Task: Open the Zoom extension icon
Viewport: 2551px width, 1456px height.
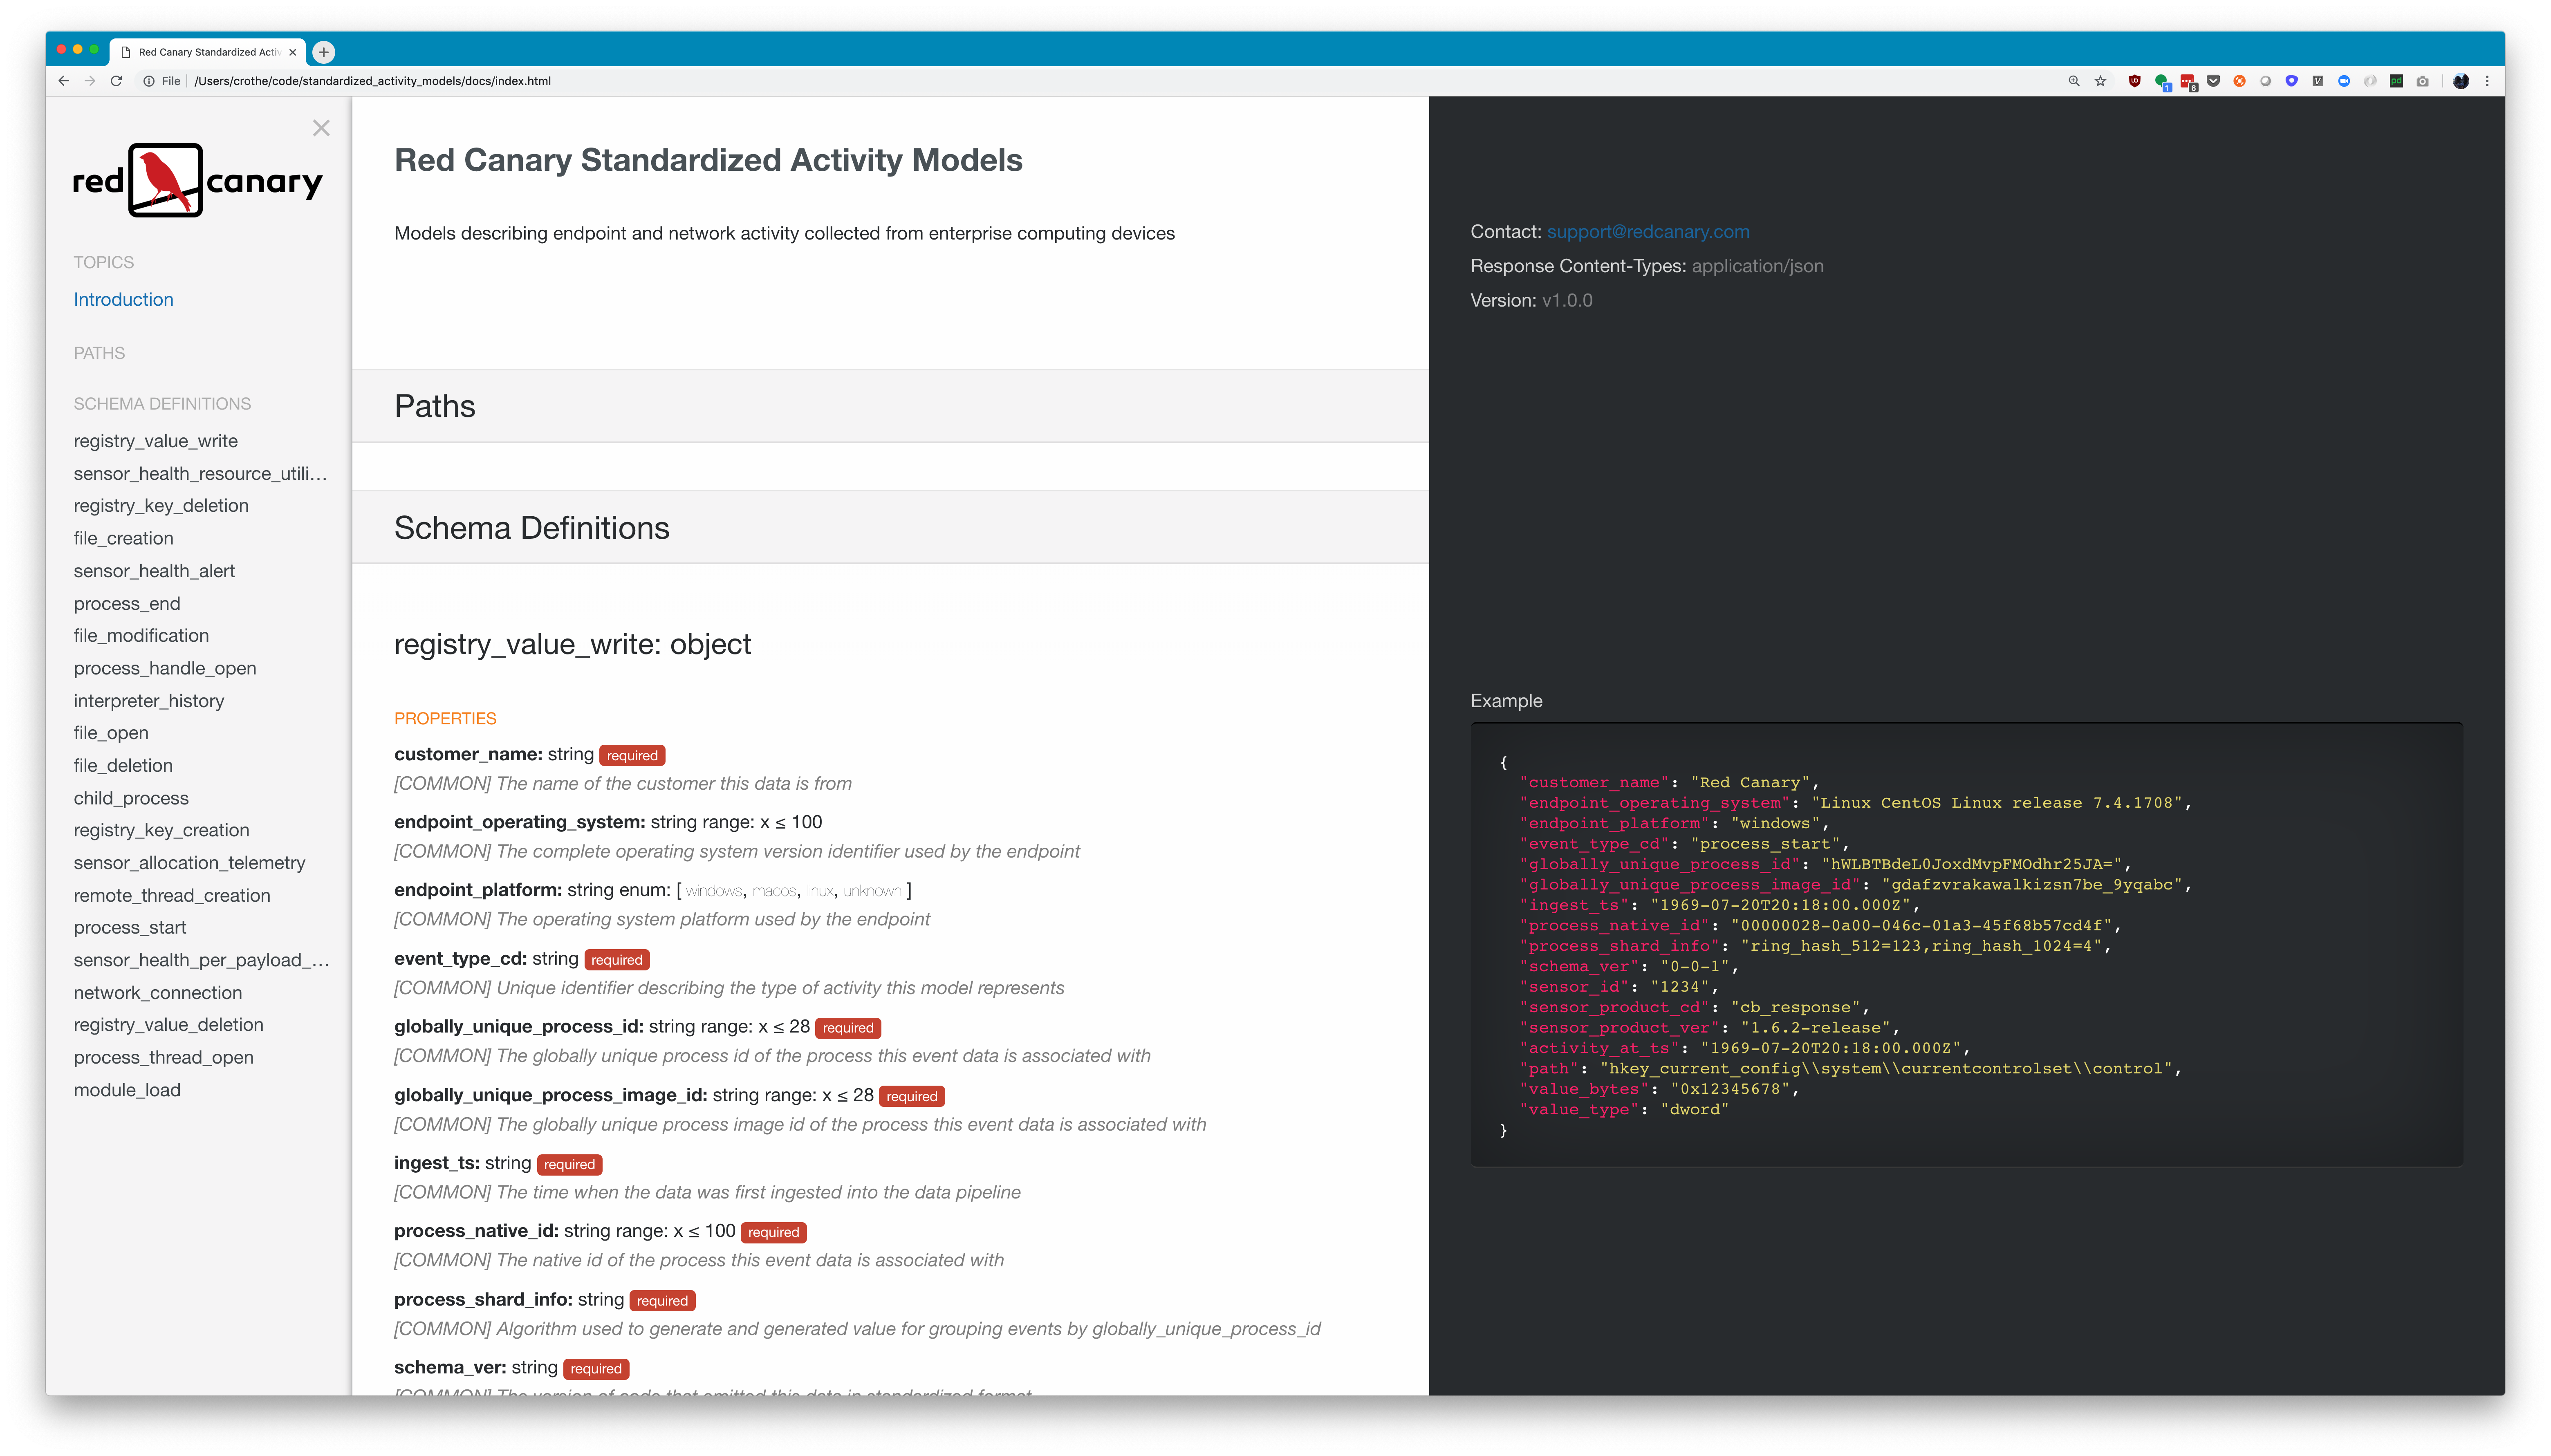Action: [2344, 81]
